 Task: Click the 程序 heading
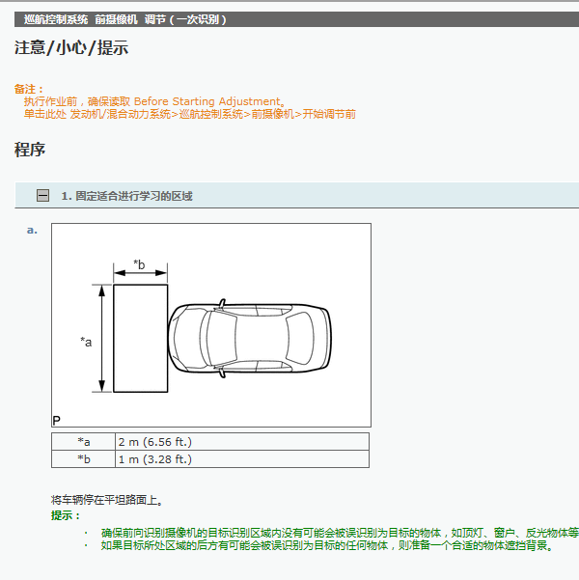point(30,150)
